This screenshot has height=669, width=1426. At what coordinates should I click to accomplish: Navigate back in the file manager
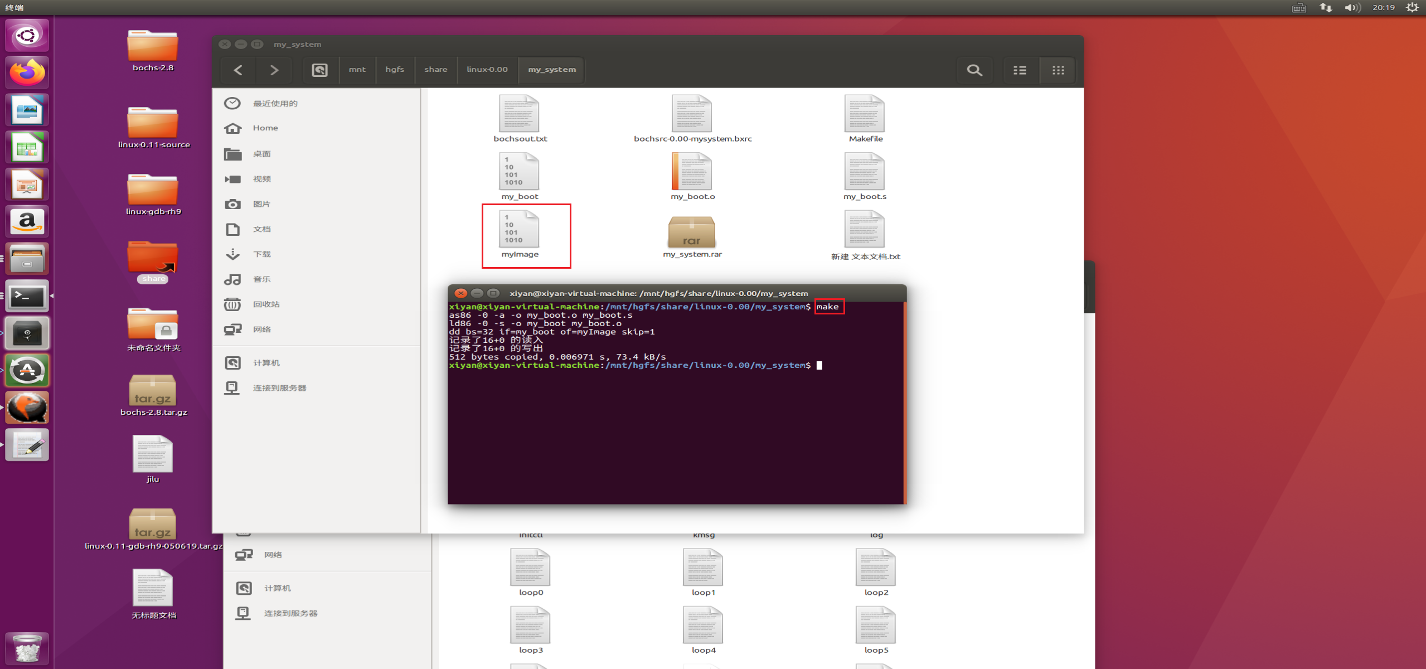coord(238,70)
